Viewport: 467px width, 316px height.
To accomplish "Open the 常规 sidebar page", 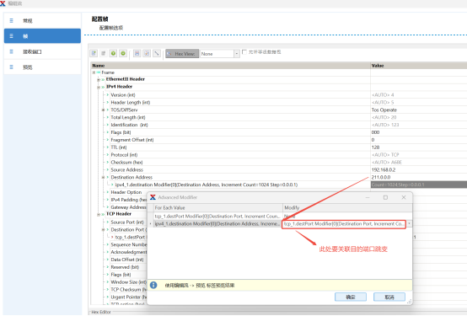I will pyautogui.click(x=42, y=20).
